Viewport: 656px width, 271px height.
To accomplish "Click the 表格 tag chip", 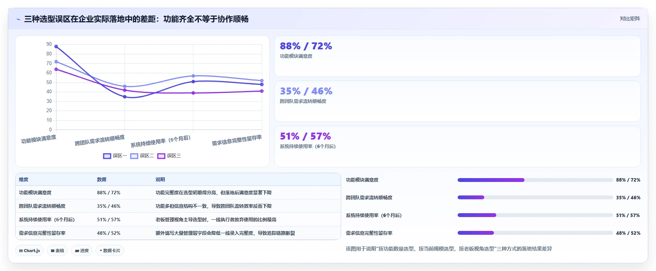I will point(57,251).
